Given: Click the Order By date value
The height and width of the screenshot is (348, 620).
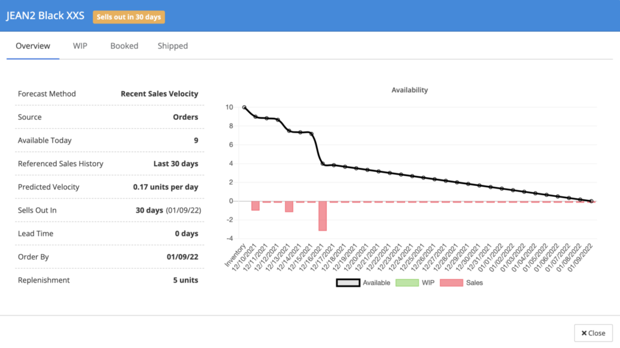Looking at the screenshot, I should point(182,257).
